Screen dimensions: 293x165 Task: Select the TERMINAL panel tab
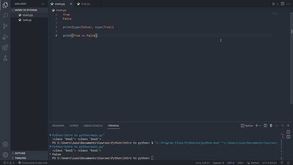tap(114, 126)
